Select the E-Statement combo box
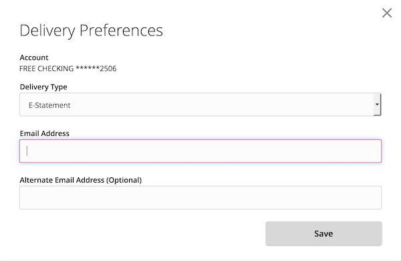Viewport: 401px width, 261px height. click(200, 104)
